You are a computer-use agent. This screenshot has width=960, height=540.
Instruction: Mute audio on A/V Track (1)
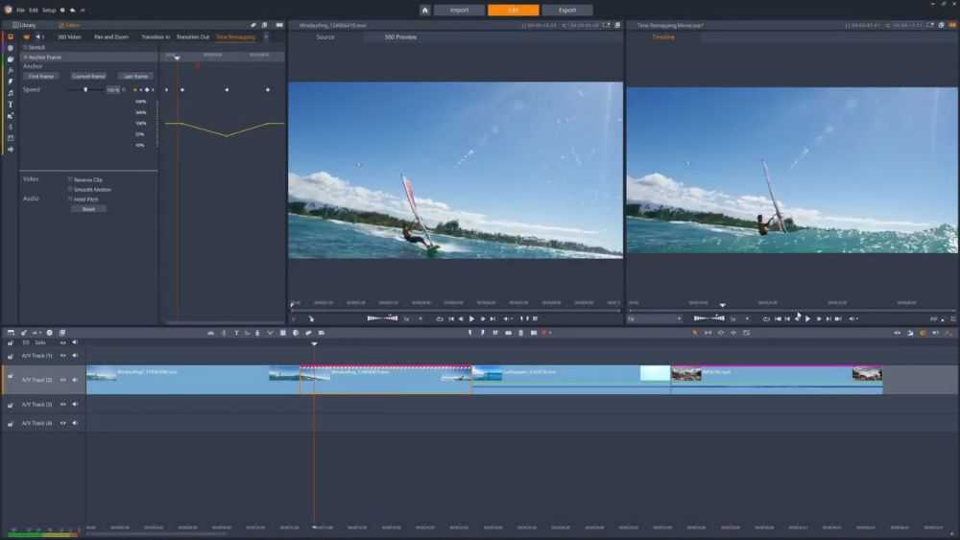[75, 356]
